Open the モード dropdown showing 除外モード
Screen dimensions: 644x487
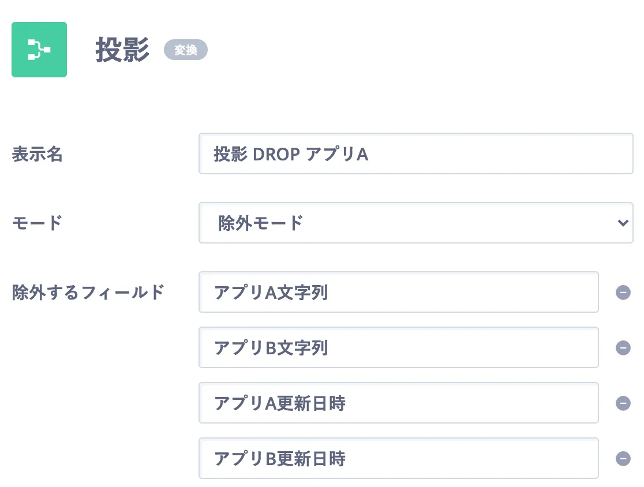(415, 223)
